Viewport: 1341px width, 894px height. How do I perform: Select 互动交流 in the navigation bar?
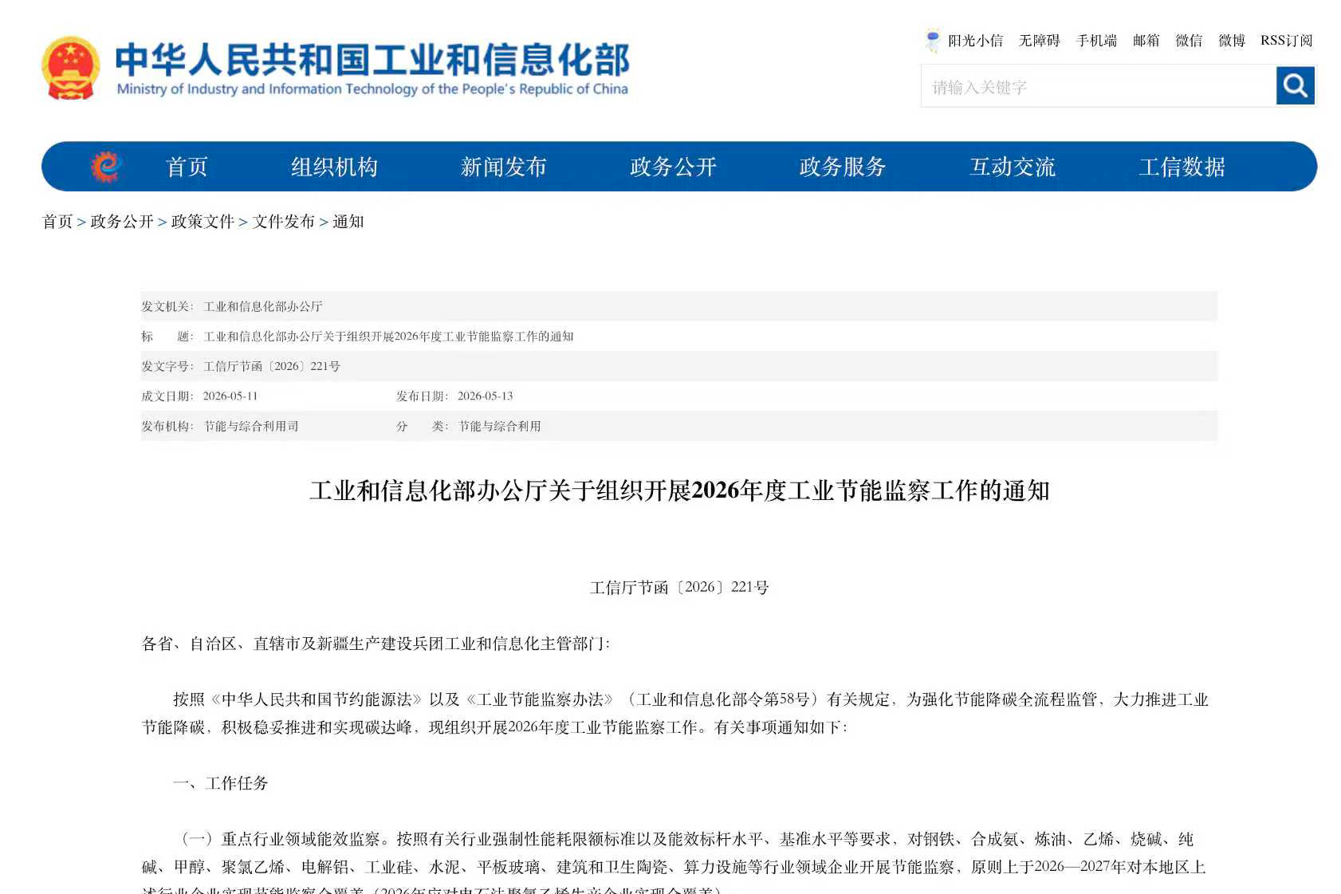(x=1013, y=167)
